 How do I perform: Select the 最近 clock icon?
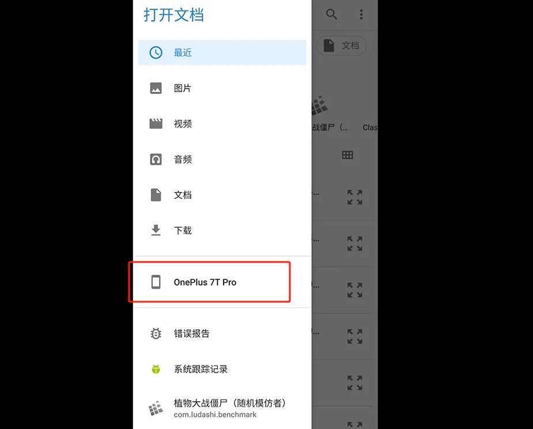tap(156, 52)
